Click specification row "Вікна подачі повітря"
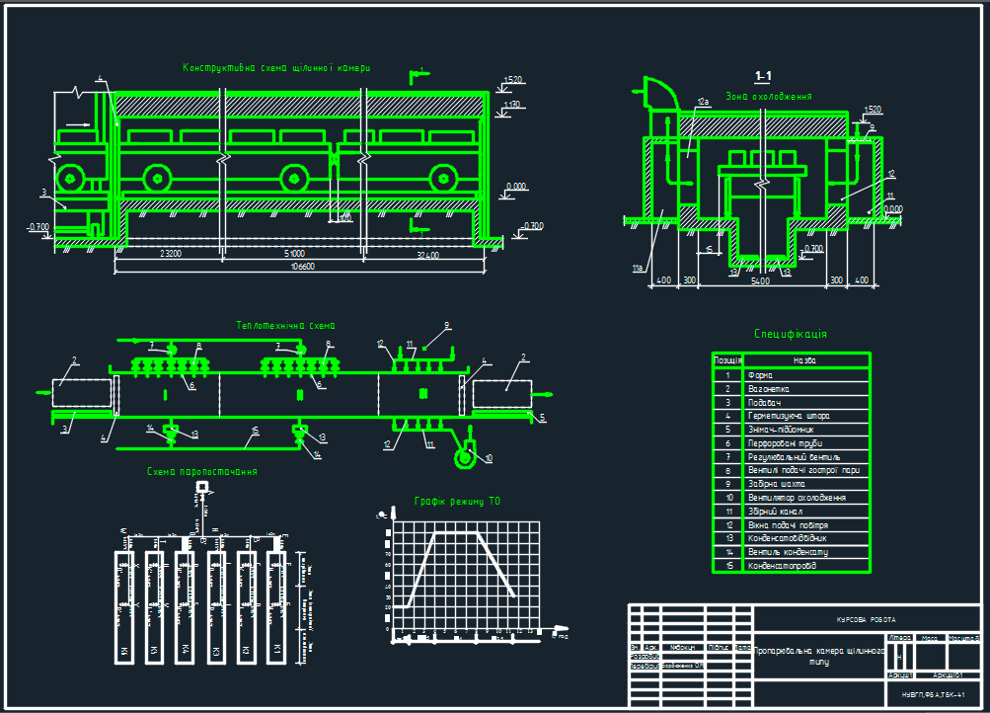The height and width of the screenshot is (713, 990). [x=792, y=524]
